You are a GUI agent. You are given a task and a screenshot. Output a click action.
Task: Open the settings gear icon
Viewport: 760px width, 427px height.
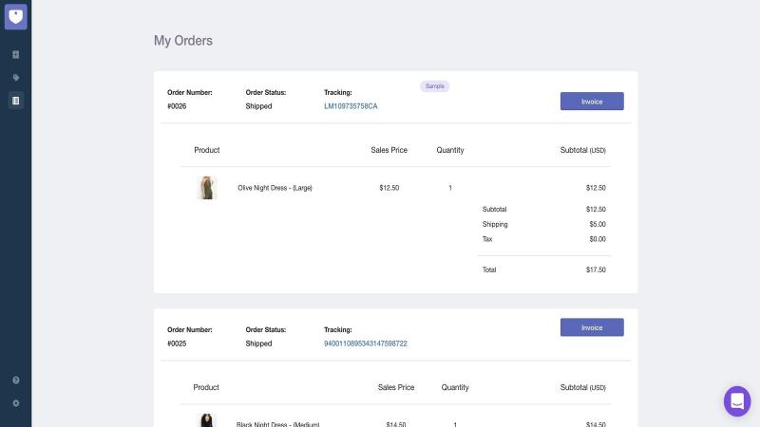[16, 403]
